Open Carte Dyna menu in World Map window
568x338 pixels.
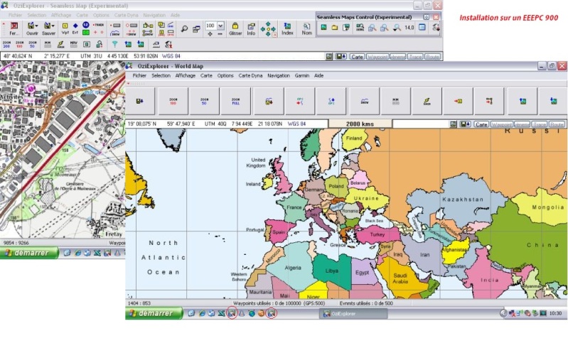pyautogui.click(x=250, y=76)
